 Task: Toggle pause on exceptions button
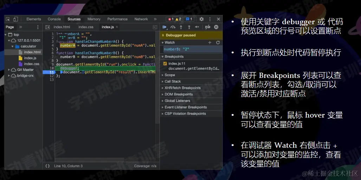tap(216, 27)
